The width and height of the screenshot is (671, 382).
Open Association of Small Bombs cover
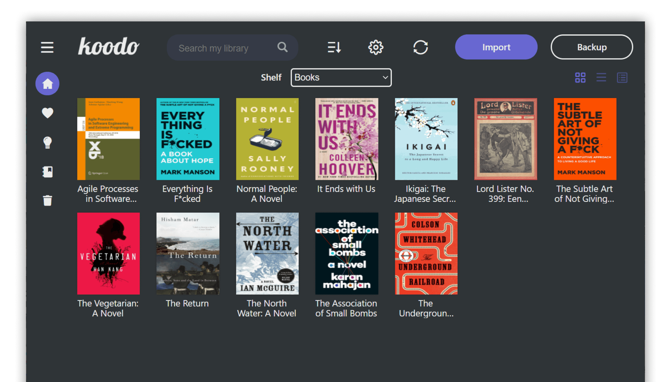[347, 253]
